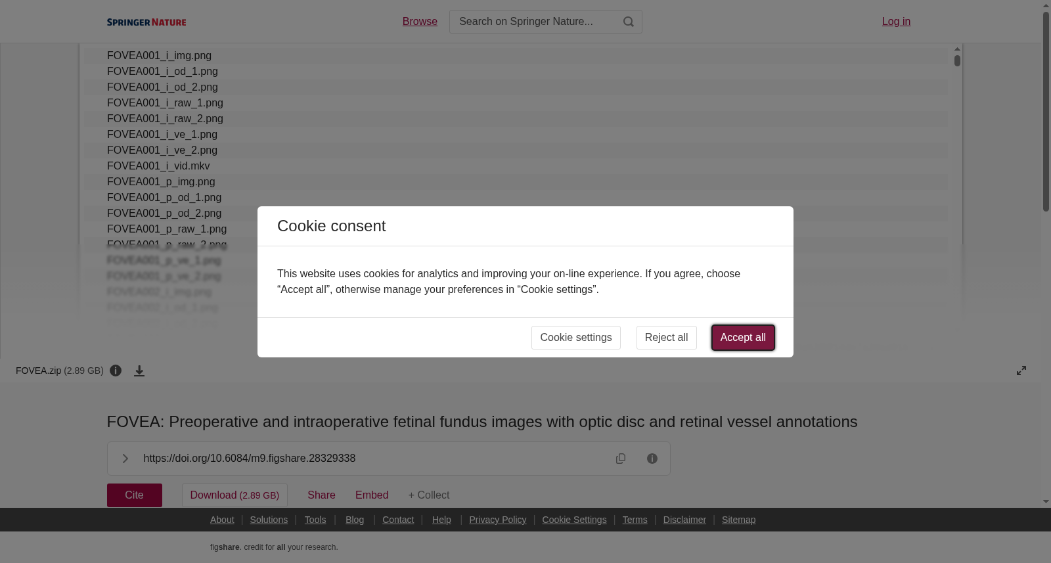This screenshot has height=563, width=1051.
Task: Click page scrollbar down arrow
Action: tap(1046, 502)
